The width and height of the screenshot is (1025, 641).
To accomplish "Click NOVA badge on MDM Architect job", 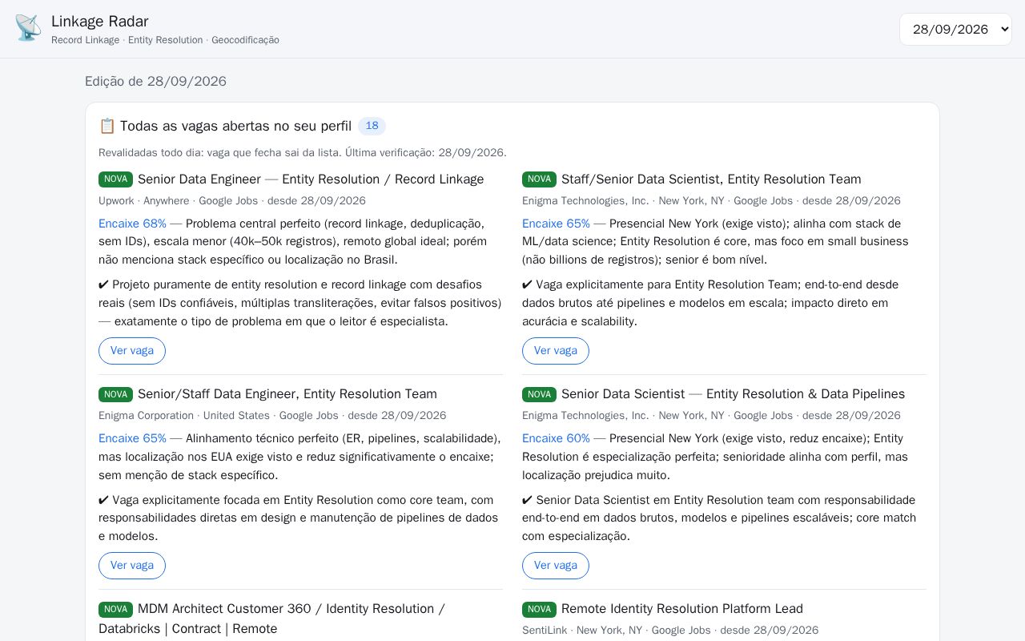I will click(x=115, y=609).
